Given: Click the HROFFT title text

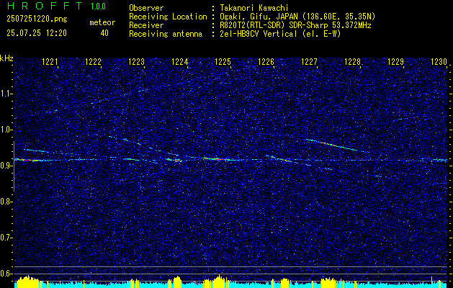Looking at the screenshot, I should [45, 6].
